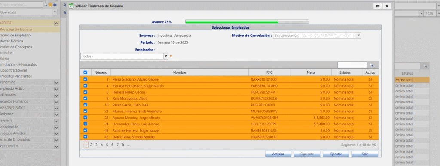440x166 pixels.
Task: Click the lower wrench icon below dialog title
Action: pos(64,13)
